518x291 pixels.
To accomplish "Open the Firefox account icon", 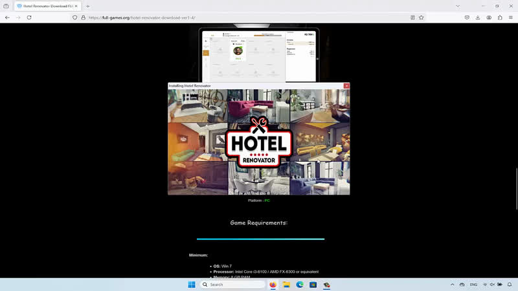I will [489, 17].
